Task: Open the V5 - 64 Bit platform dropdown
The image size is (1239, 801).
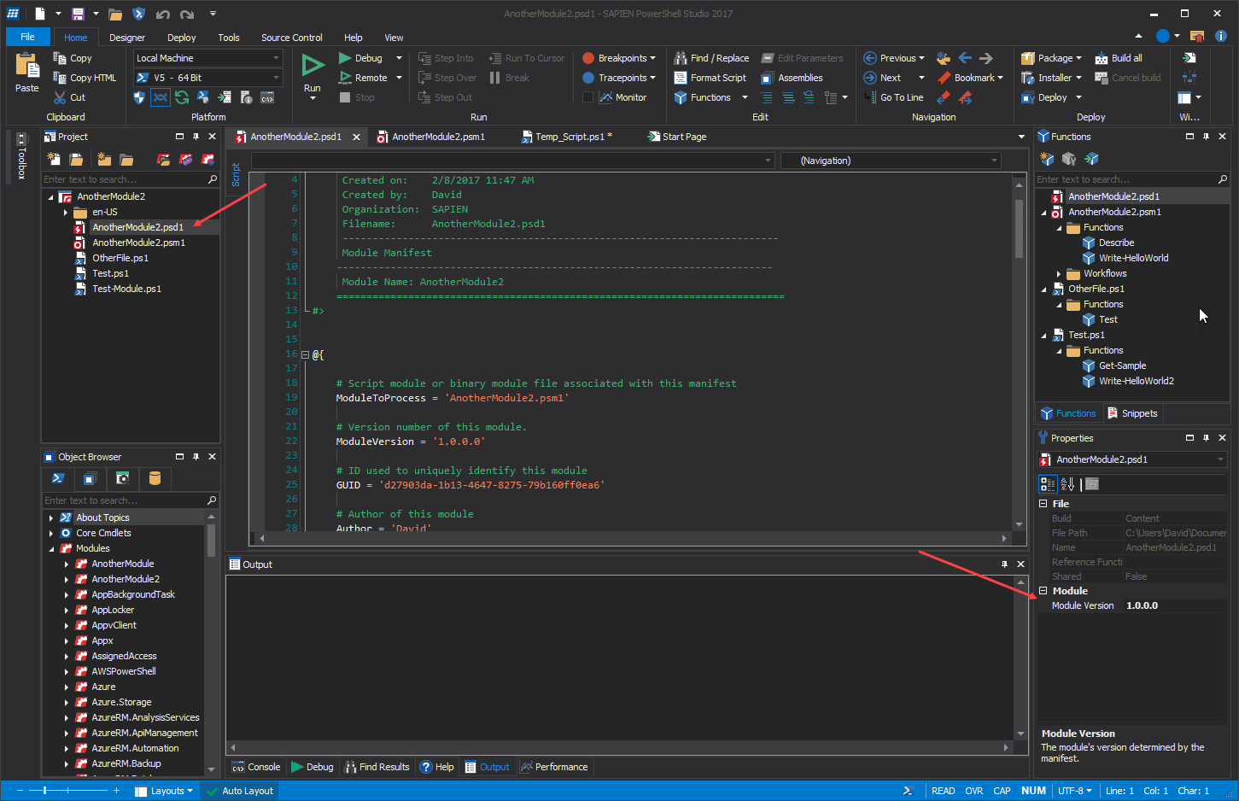Action: [276, 78]
